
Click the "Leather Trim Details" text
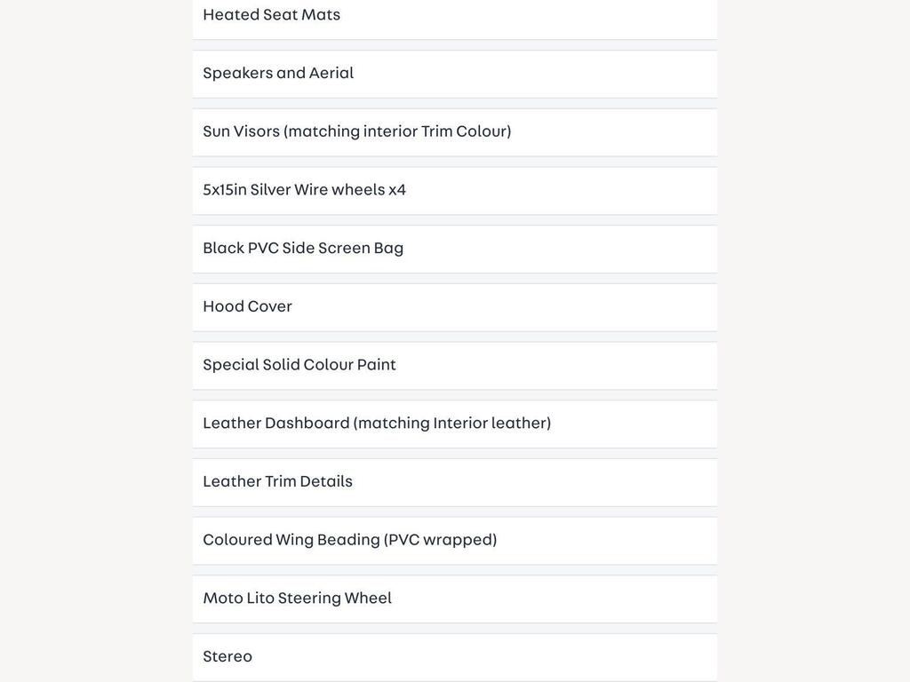[277, 481]
